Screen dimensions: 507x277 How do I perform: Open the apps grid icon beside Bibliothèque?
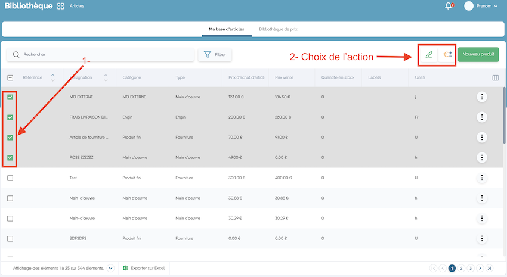tap(60, 6)
